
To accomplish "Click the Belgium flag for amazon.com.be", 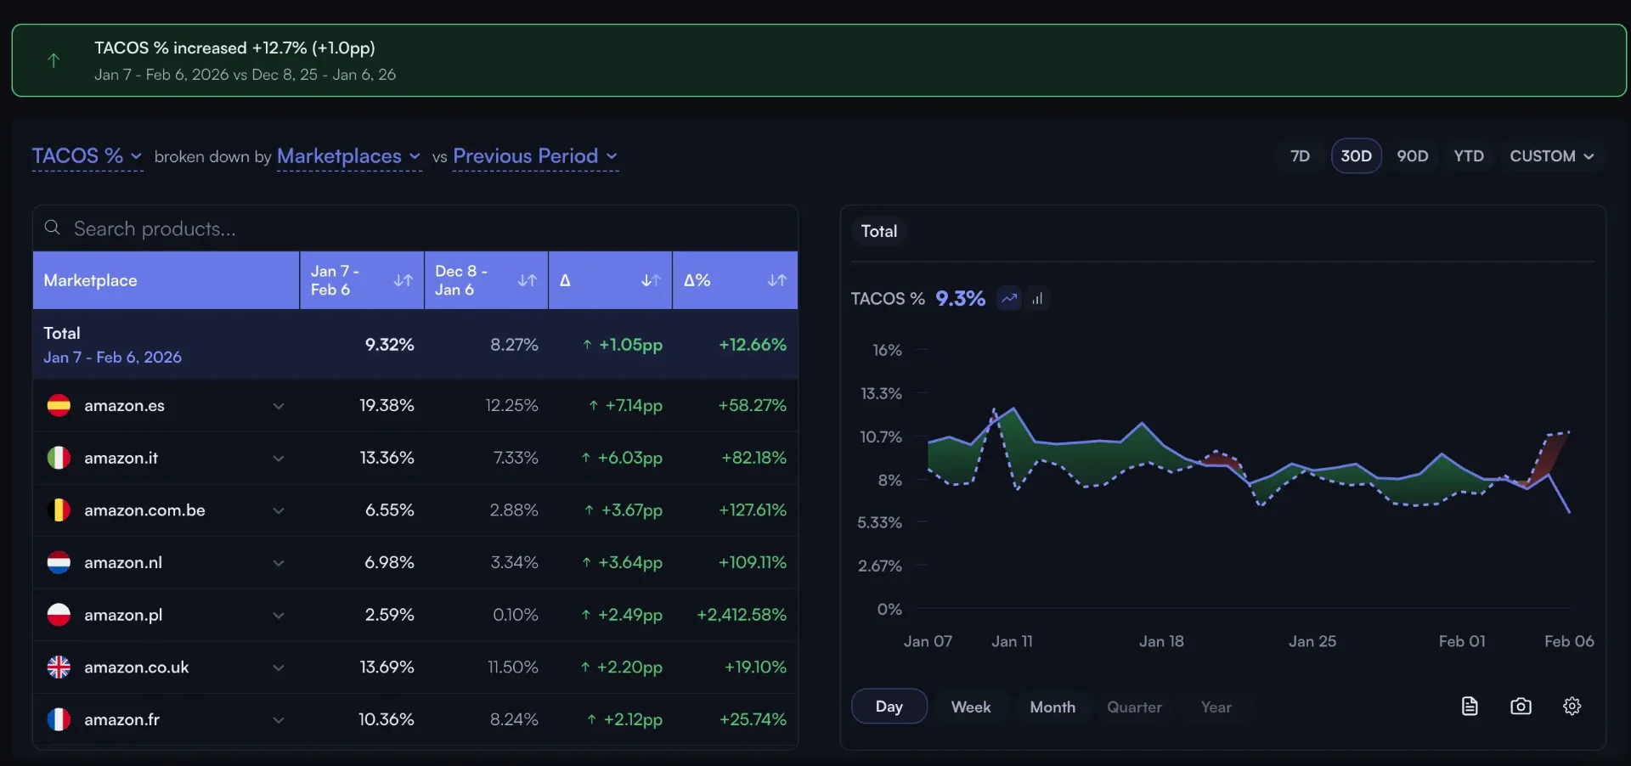I will (x=59, y=510).
